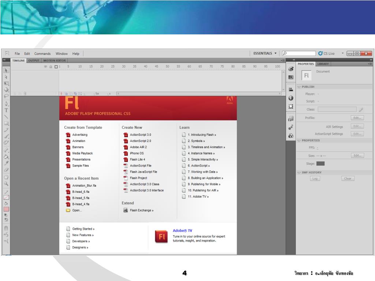Collapse the PUBLISH section
375x281 pixels.
click(299, 87)
